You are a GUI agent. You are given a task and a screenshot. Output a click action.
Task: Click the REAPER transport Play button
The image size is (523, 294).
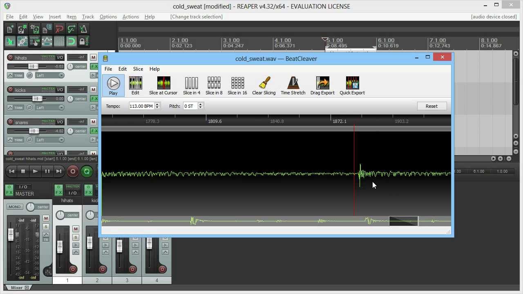coord(35,171)
